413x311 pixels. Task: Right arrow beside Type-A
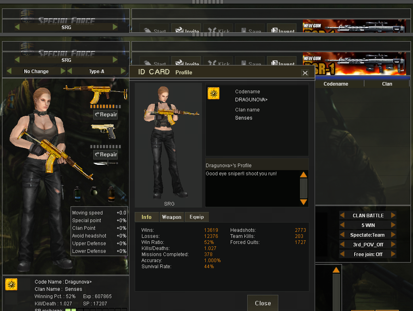123,71
